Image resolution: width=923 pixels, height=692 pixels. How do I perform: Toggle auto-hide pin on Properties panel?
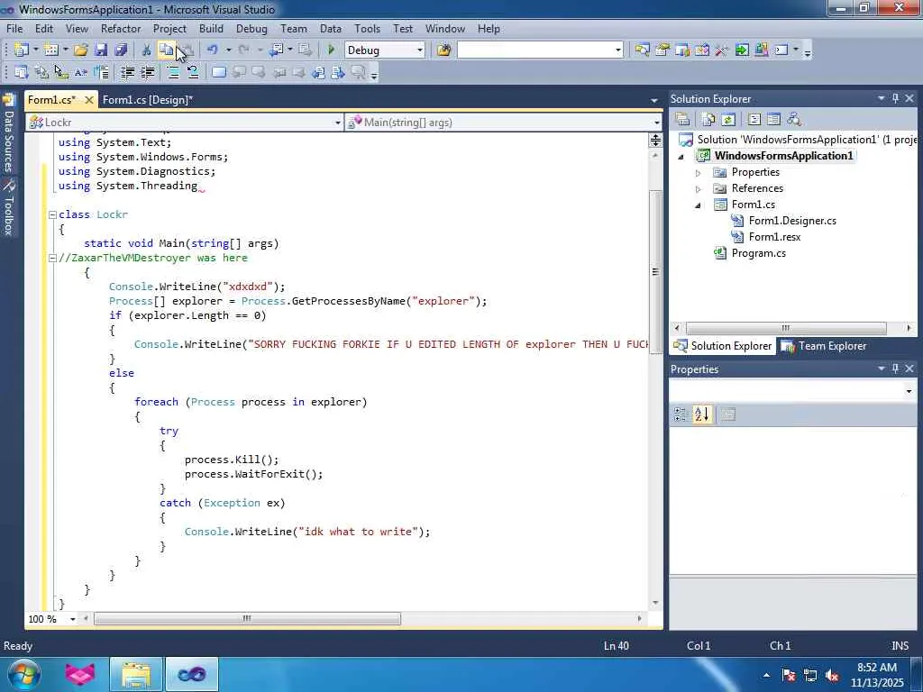(895, 369)
